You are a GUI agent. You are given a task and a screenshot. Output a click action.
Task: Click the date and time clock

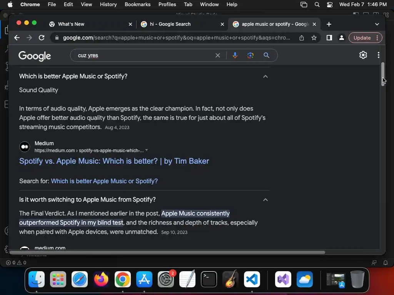tap(363, 5)
